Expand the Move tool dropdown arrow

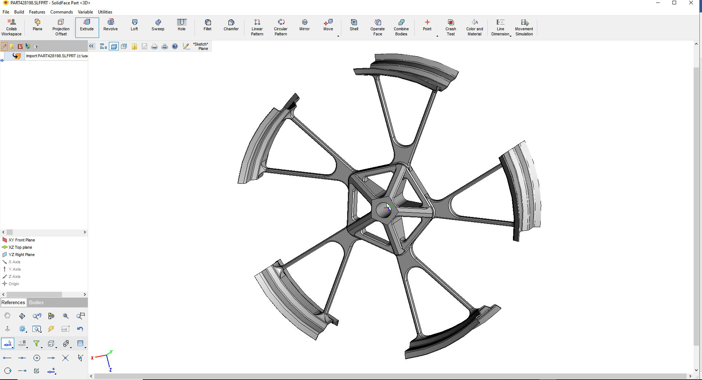click(338, 36)
